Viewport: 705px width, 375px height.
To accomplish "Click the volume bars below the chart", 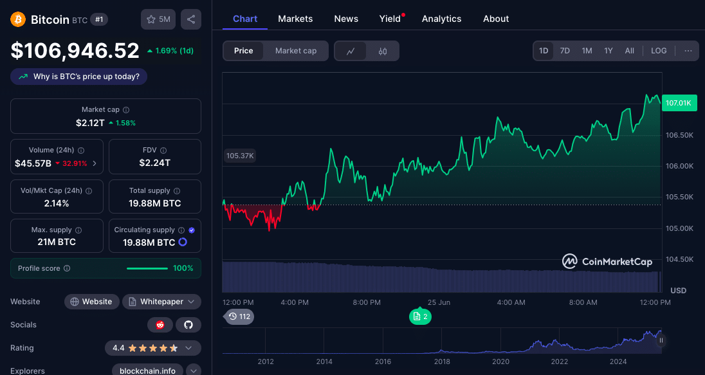I will tap(442, 277).
